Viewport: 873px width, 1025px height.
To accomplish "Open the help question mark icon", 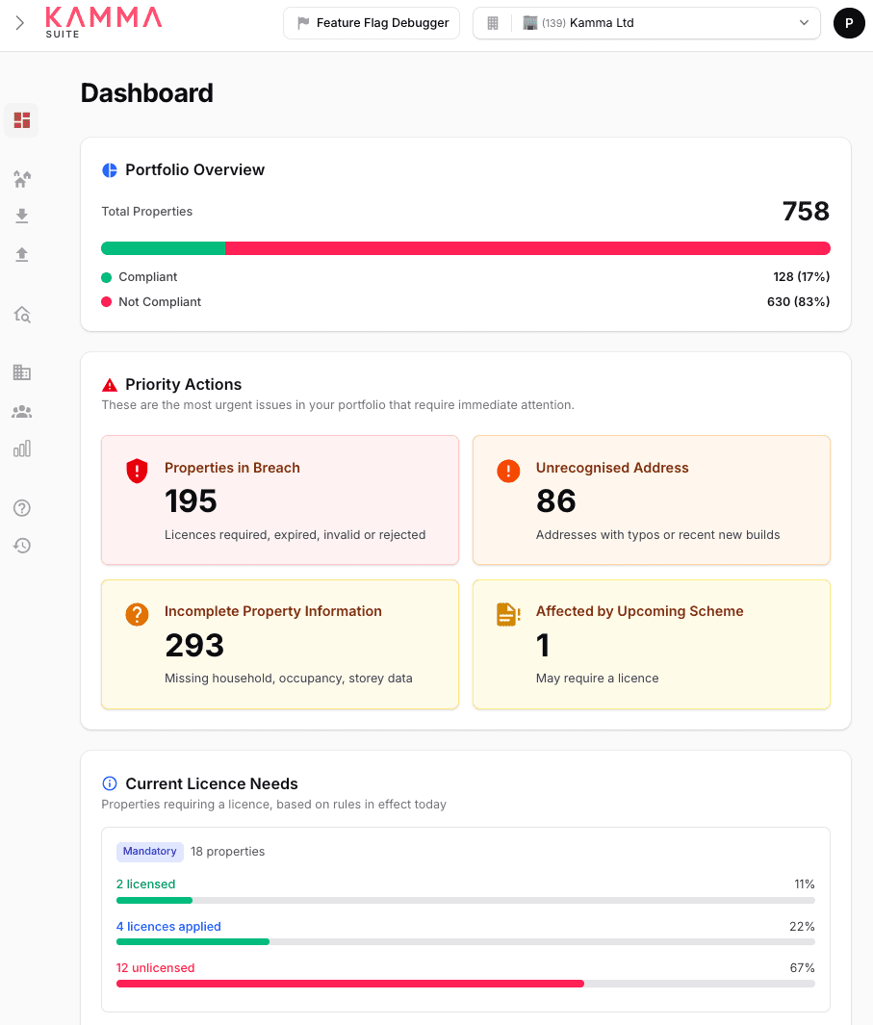I will [21, 508].
